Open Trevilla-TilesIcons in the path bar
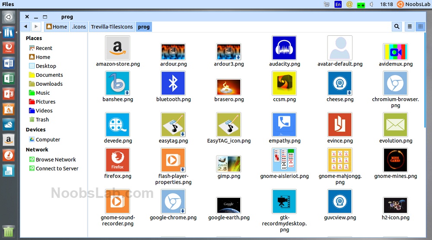This screenshot has width=432, height=240. (112, 27)
